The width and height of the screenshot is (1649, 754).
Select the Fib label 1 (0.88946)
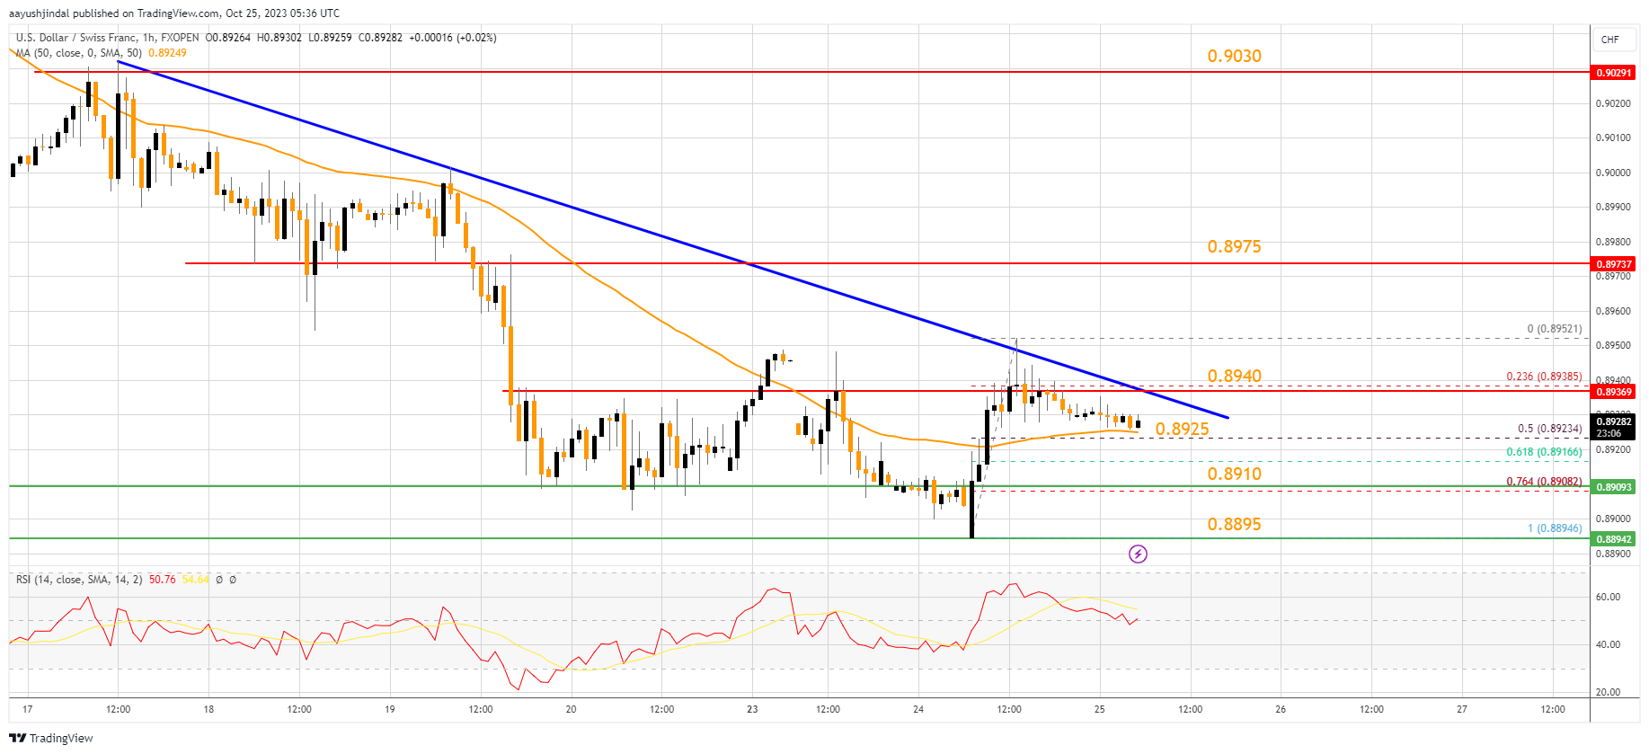tap(1555, 528)
